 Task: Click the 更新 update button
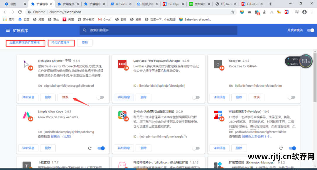click(x=85, y=43)
